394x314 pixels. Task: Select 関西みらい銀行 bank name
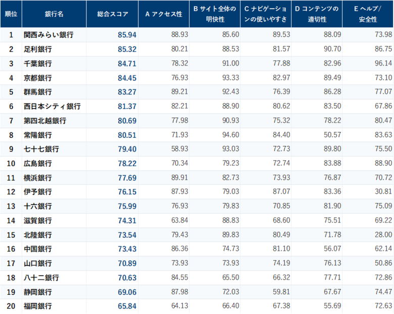click(48, 35)
